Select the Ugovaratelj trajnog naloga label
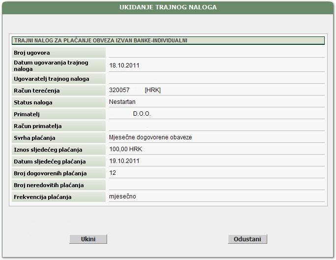Image resolution: width=336 pixels, height=260 pixels. (x=52, y=79)
